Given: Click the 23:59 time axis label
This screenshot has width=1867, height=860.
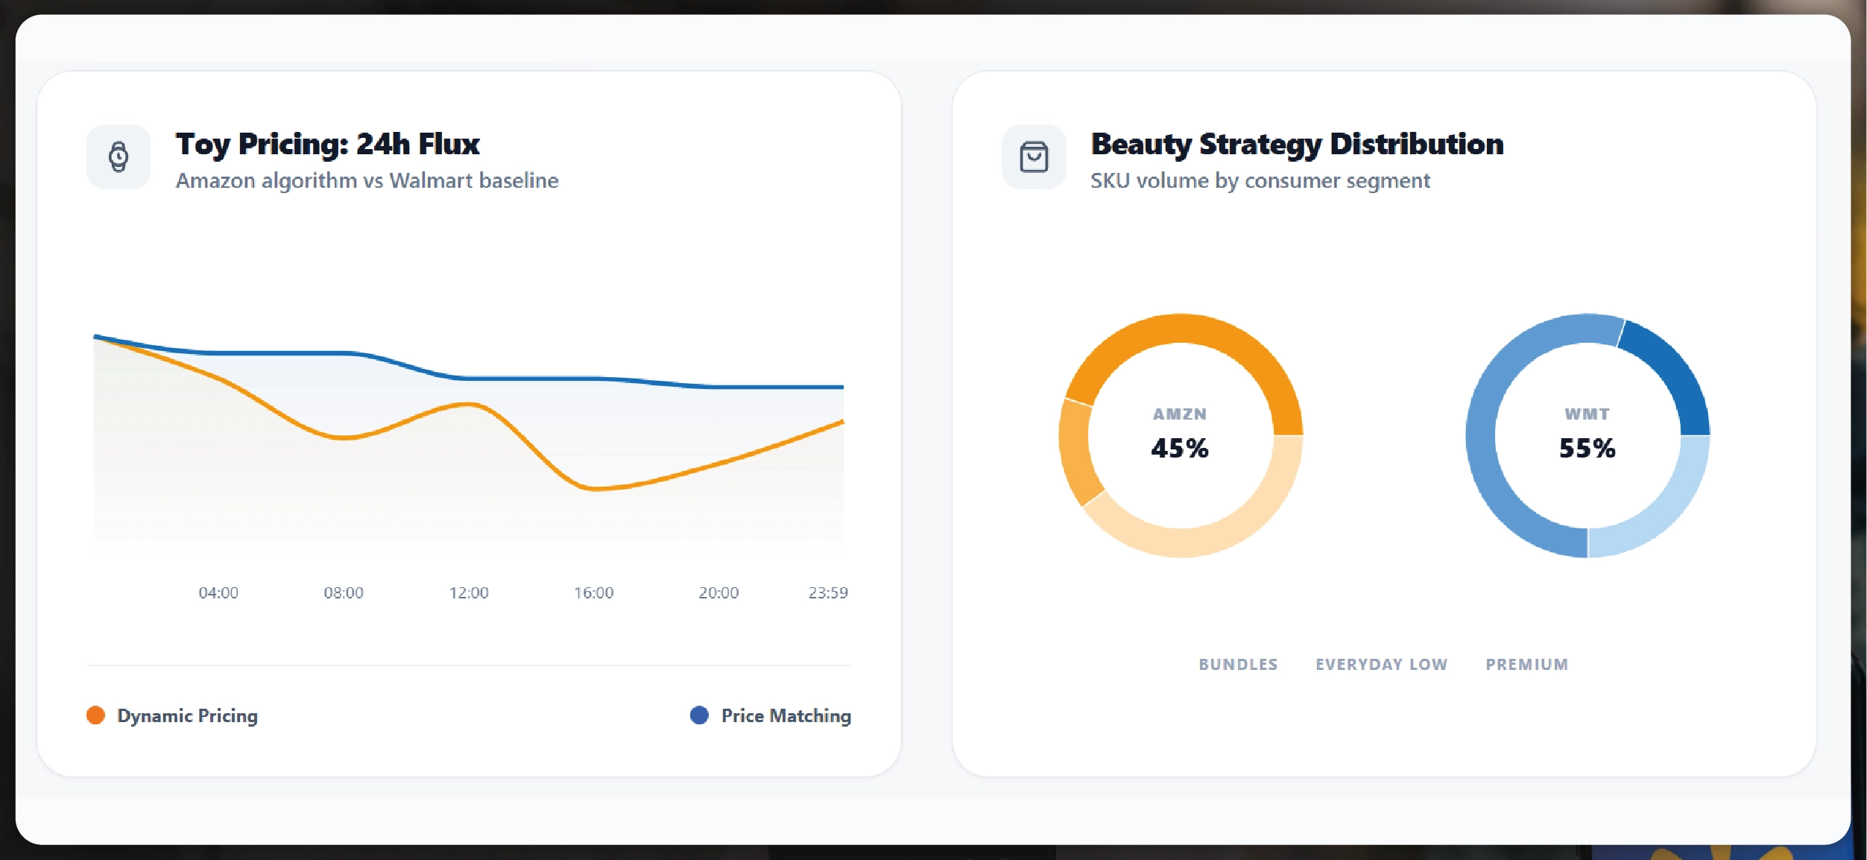Looking at the screenshot, I should click(828, 592).
